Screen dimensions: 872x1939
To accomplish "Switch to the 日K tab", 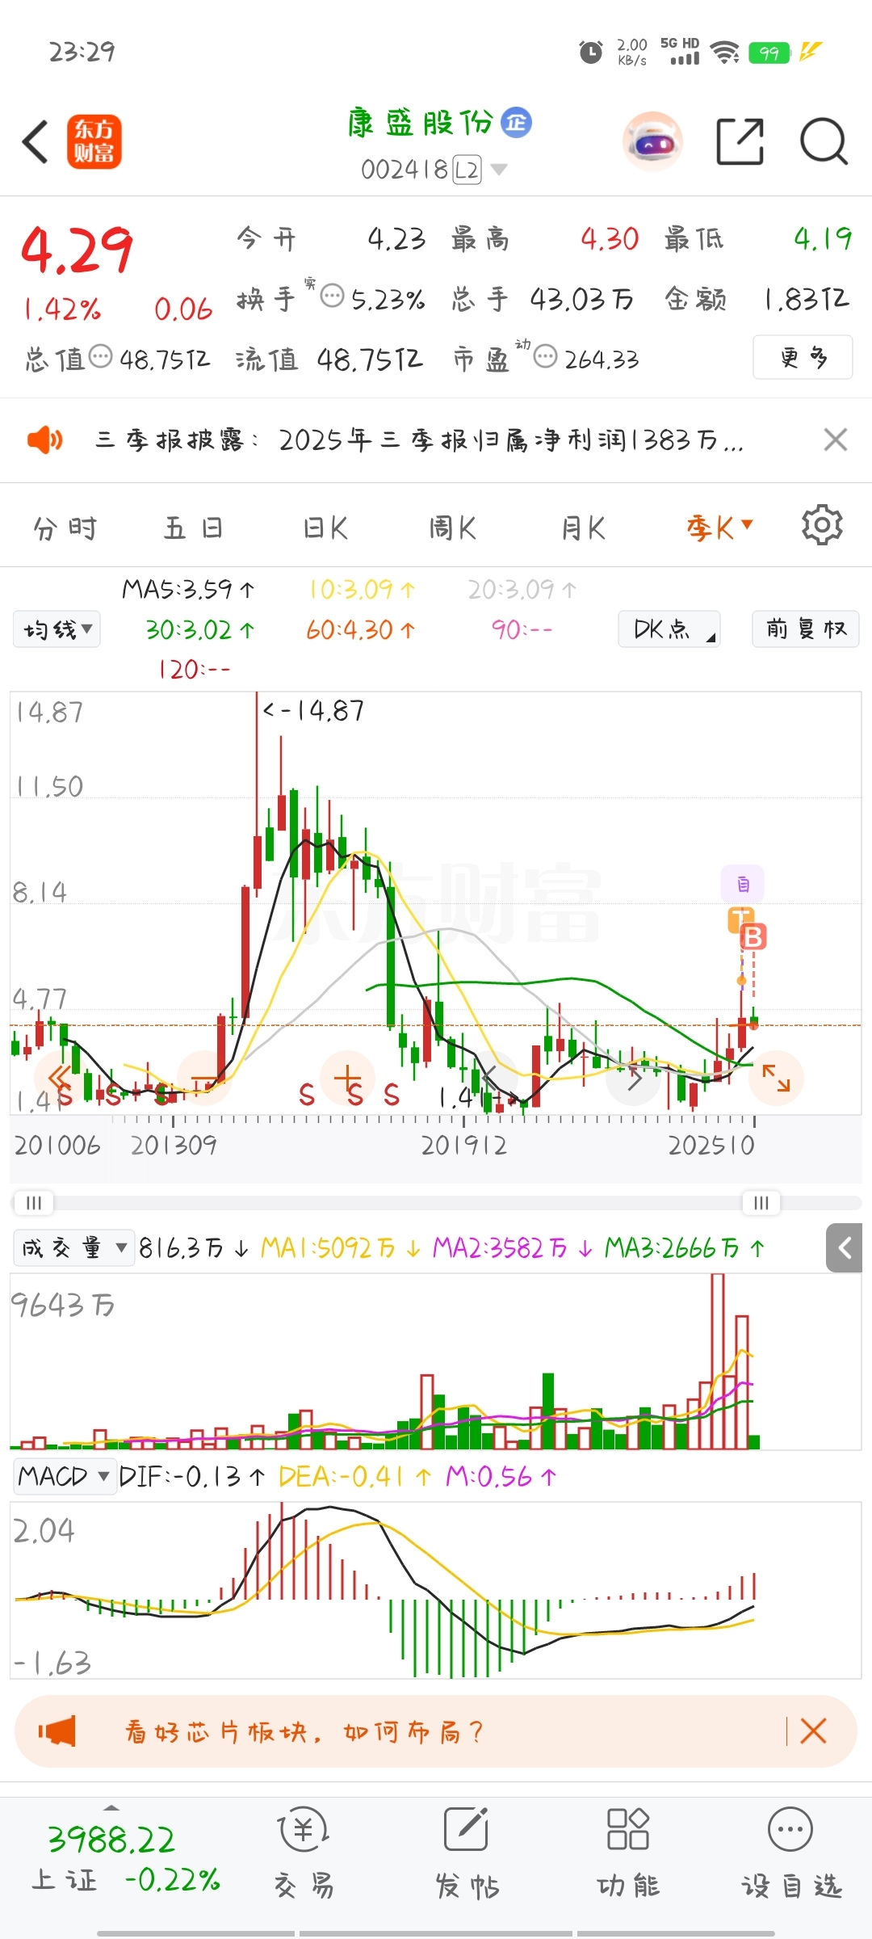I will pyautogui.click(x=325, y=528).
